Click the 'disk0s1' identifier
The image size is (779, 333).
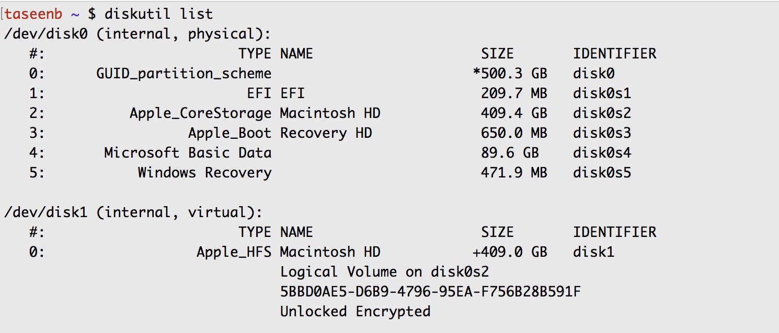pos(602,93)
